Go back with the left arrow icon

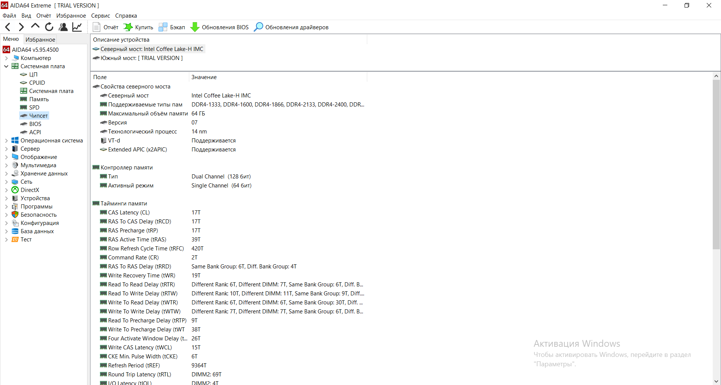pyautogui.click(x=8, y=27)
